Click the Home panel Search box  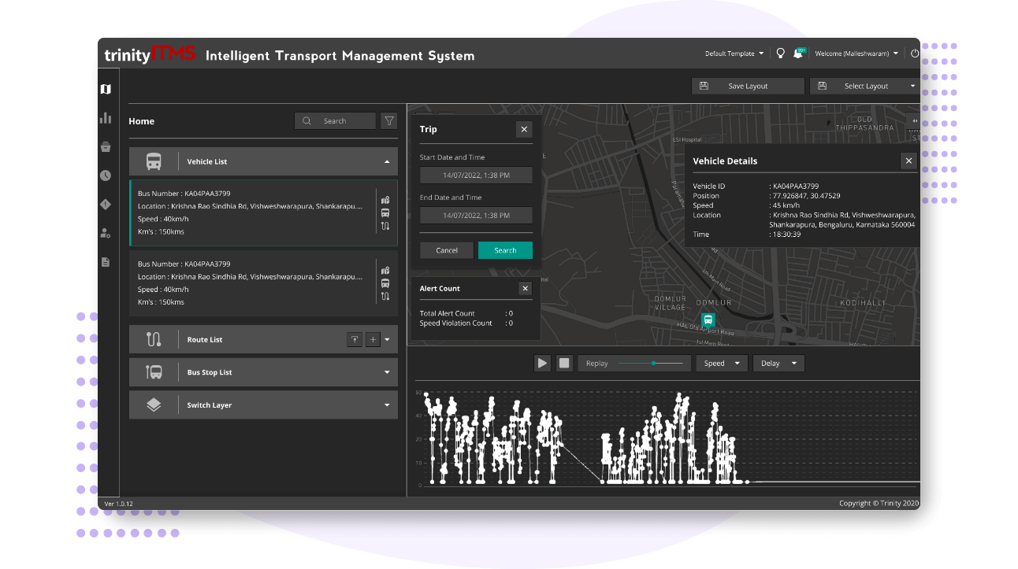[x=335, y=120]
